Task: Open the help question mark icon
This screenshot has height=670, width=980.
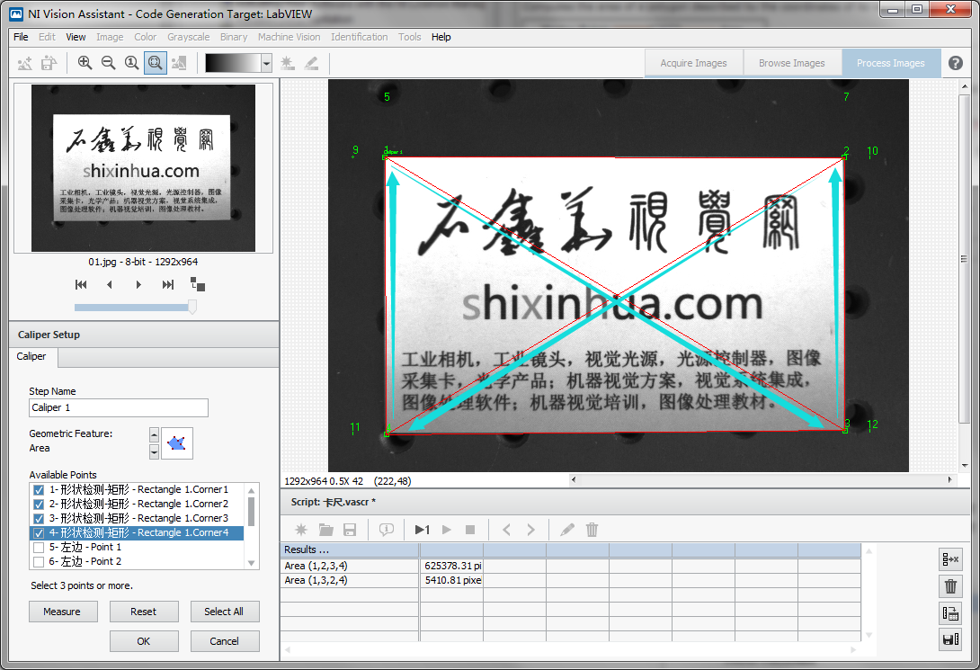Action: click(x=955, y=62)
